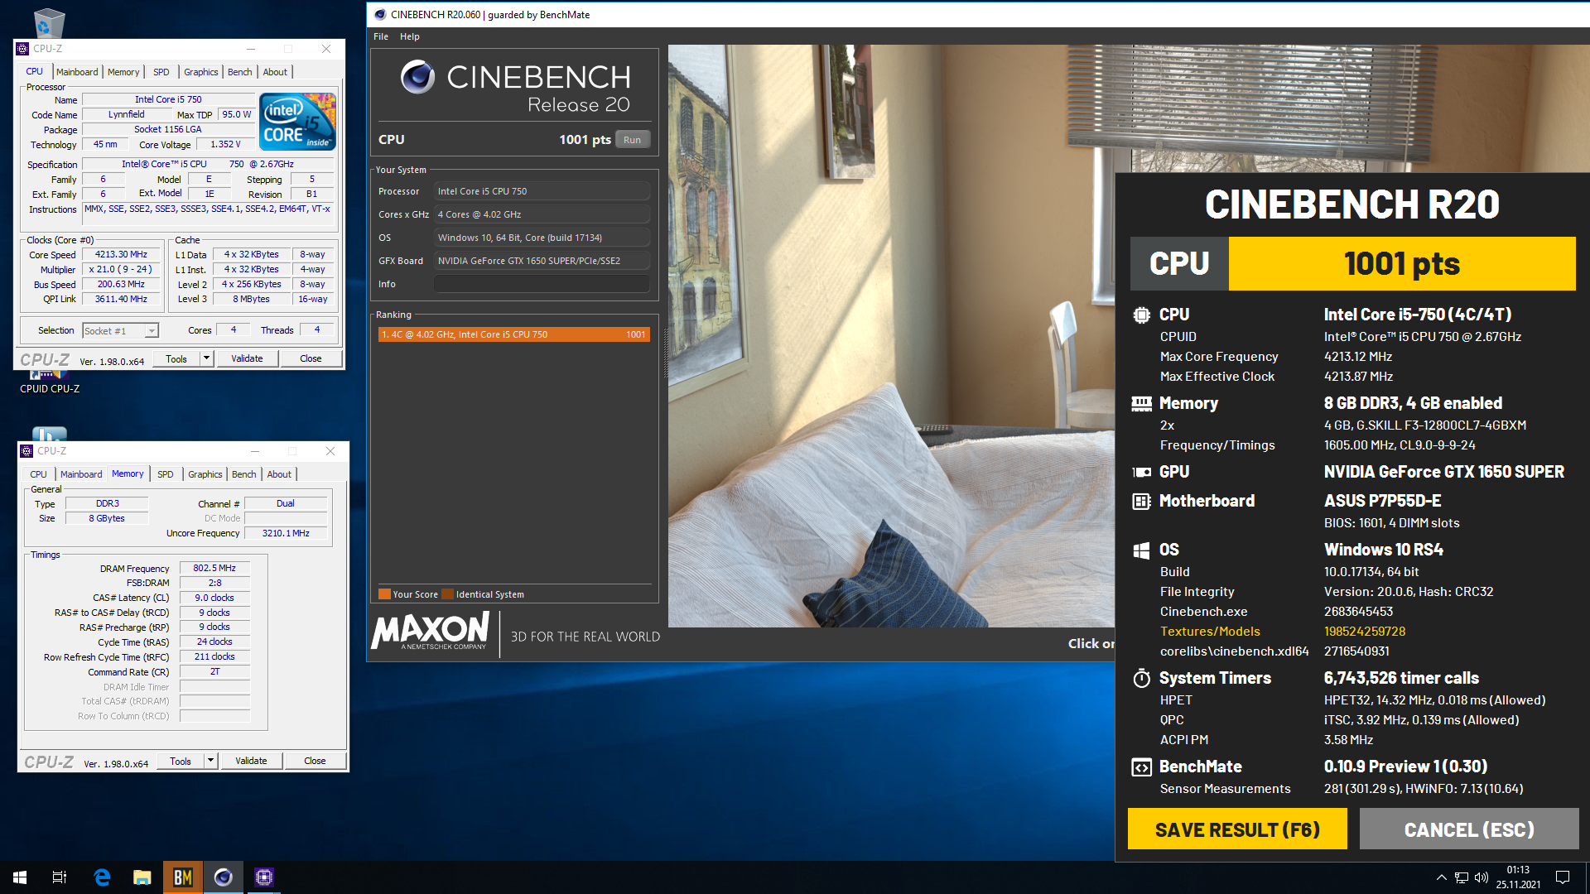This screenshot has width=1590, height=894.
Task: Open Bench tab in bottom CPU-Z
Action: pos(244,474)
